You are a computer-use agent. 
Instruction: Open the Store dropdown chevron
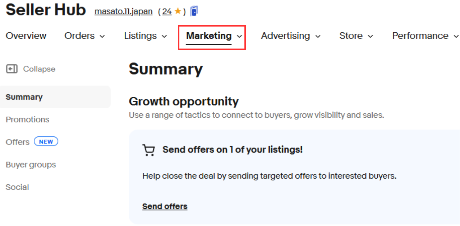click(371, 36)
